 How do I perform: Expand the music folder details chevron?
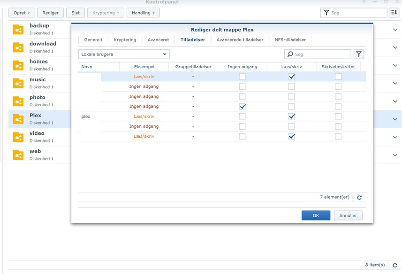click(395, 83)
